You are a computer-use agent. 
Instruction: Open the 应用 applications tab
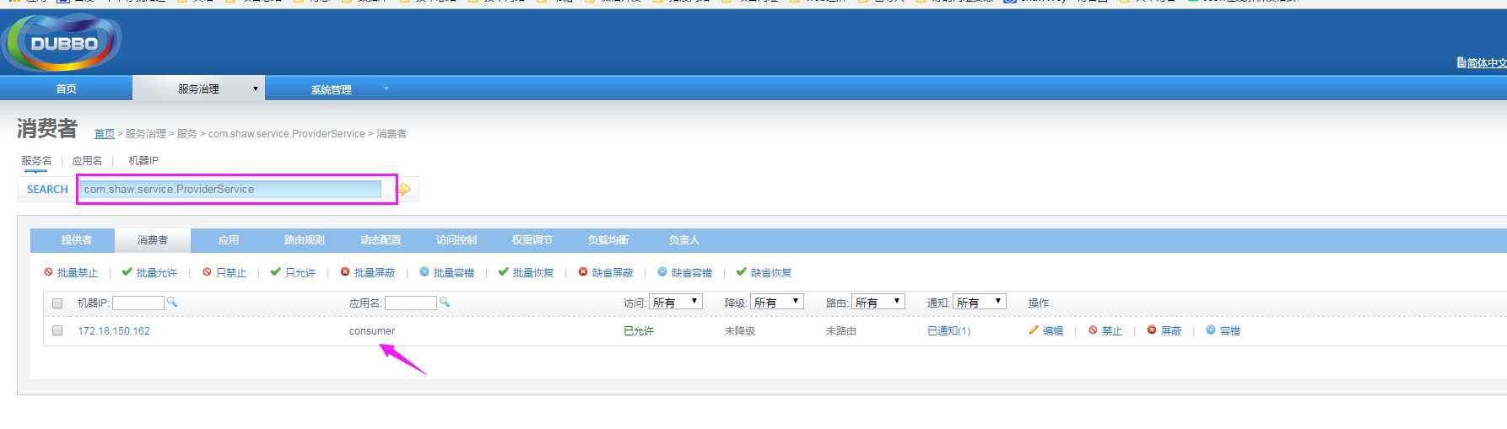[229, 240]
